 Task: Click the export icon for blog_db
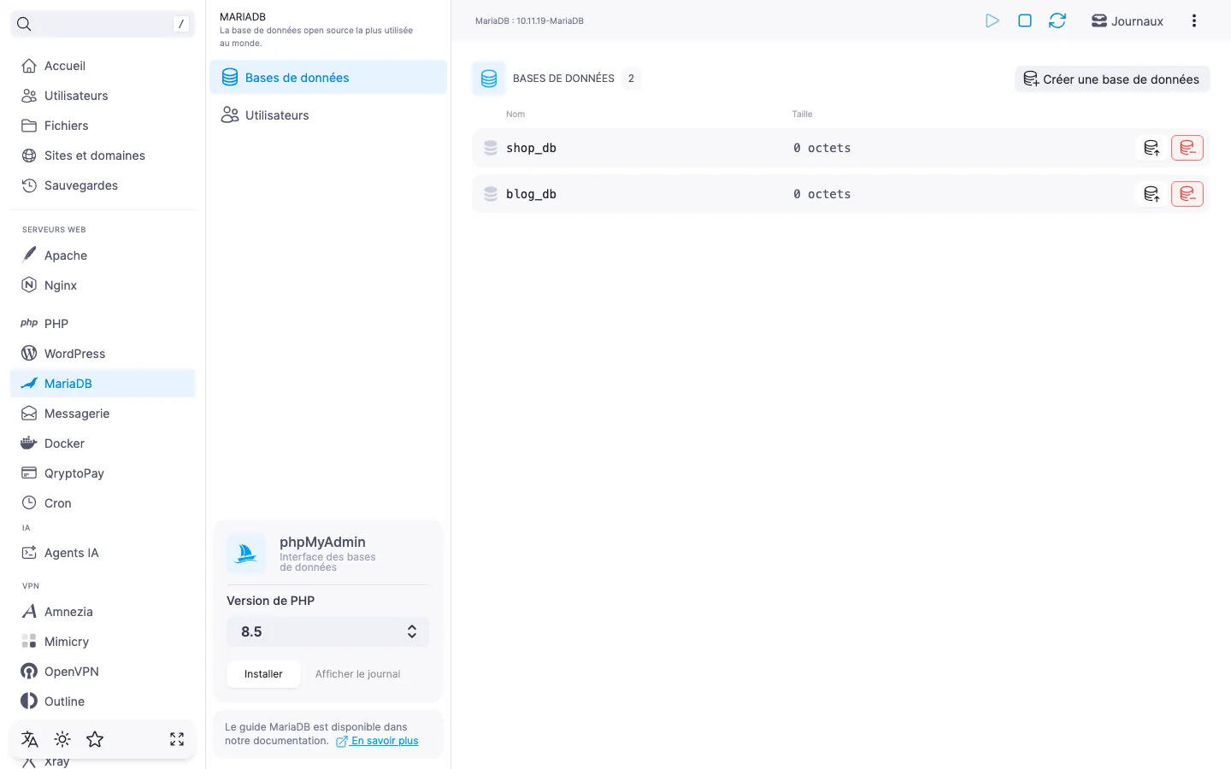point(1151,194)
